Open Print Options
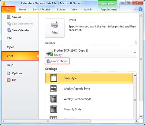 click(57, 61)
